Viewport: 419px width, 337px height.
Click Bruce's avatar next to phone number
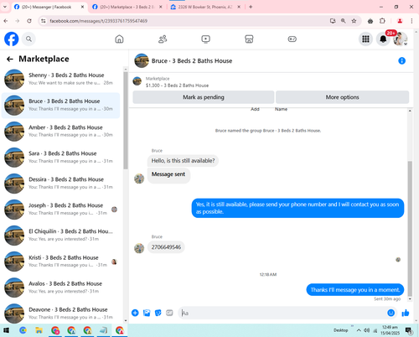[x=139, y=248]
